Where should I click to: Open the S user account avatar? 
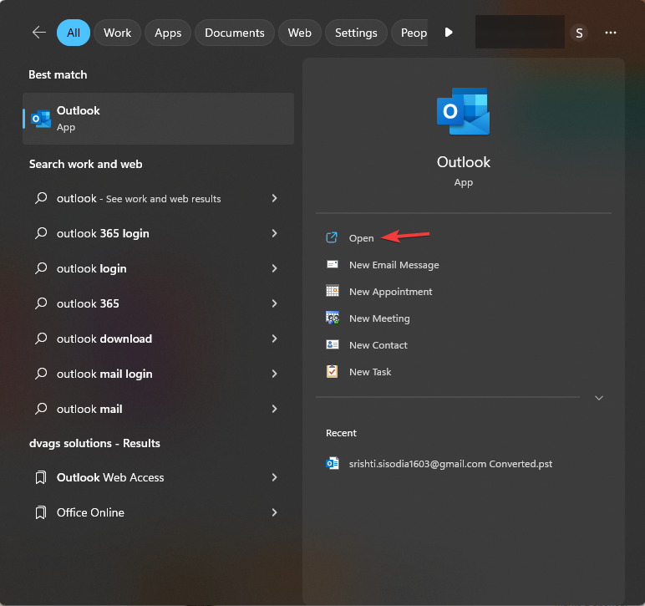[x=579, y=33]
